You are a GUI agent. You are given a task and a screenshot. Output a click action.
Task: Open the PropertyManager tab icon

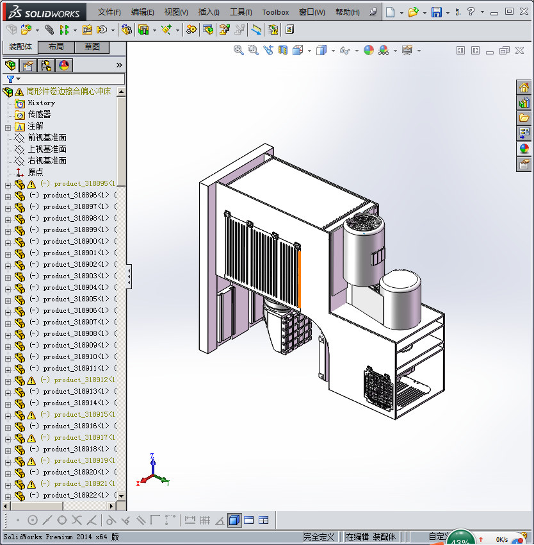pos(28,65)
